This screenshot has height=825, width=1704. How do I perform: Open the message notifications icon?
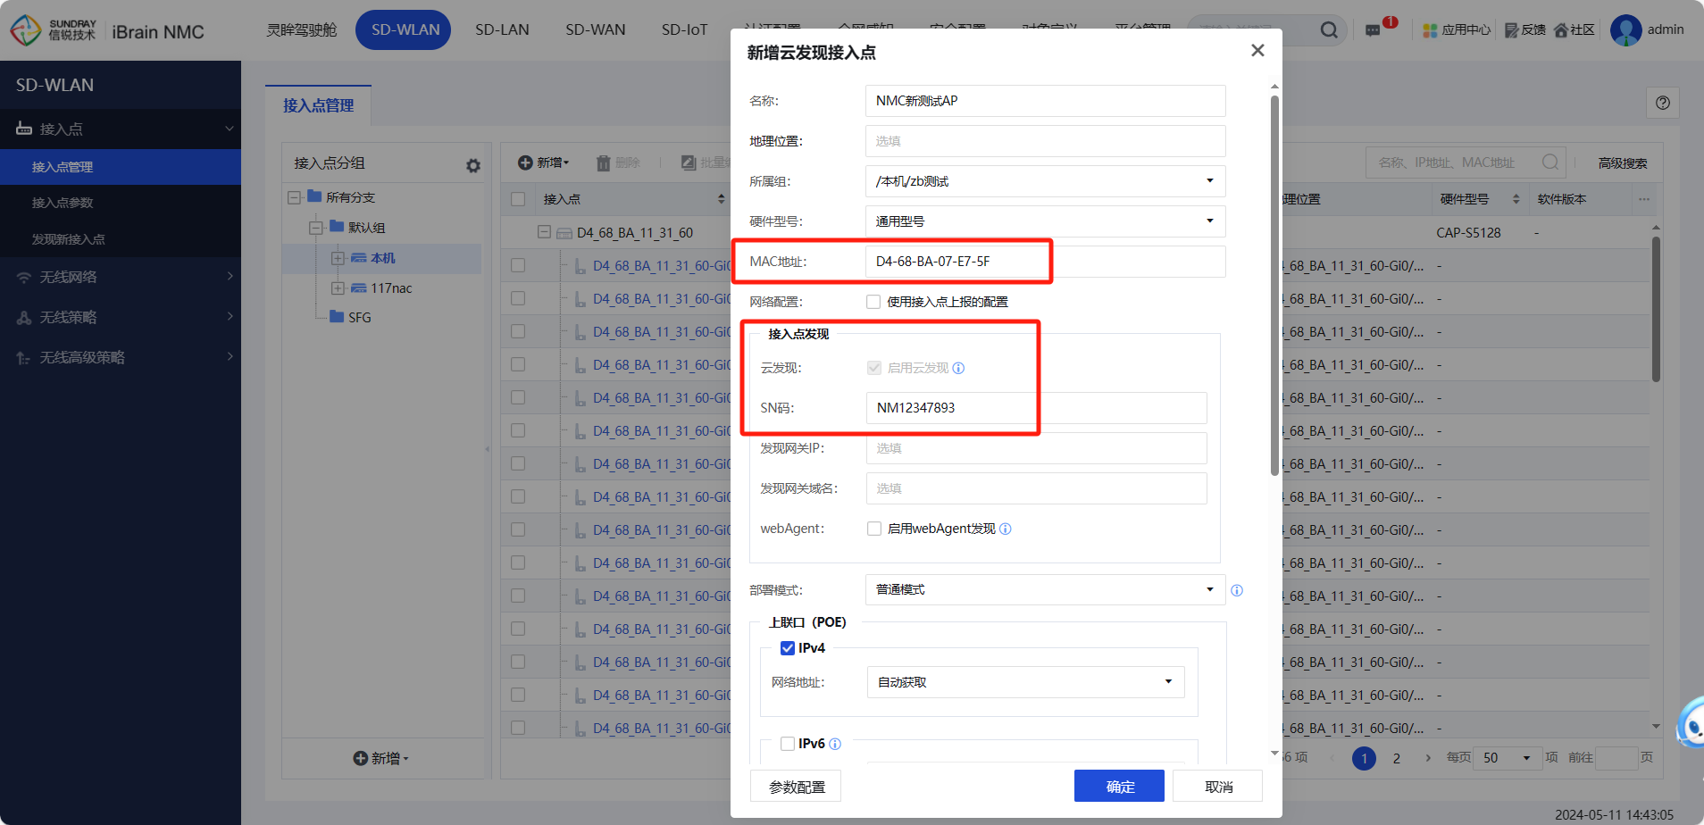click(1373, 30)
